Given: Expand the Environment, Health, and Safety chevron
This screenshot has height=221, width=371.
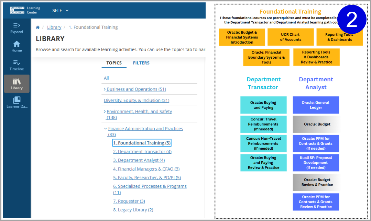Looking at the screenshot, I should tap(105, 112).
